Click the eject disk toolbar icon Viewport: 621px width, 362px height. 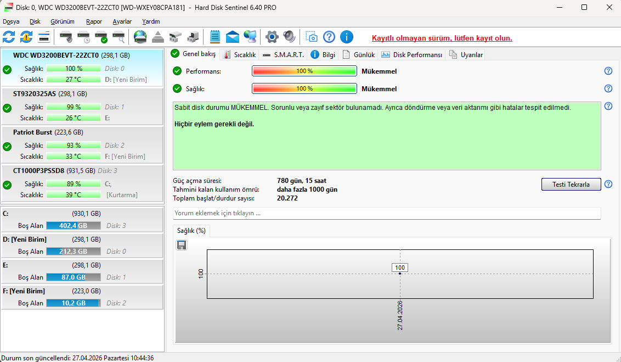(x=157, y=37)
